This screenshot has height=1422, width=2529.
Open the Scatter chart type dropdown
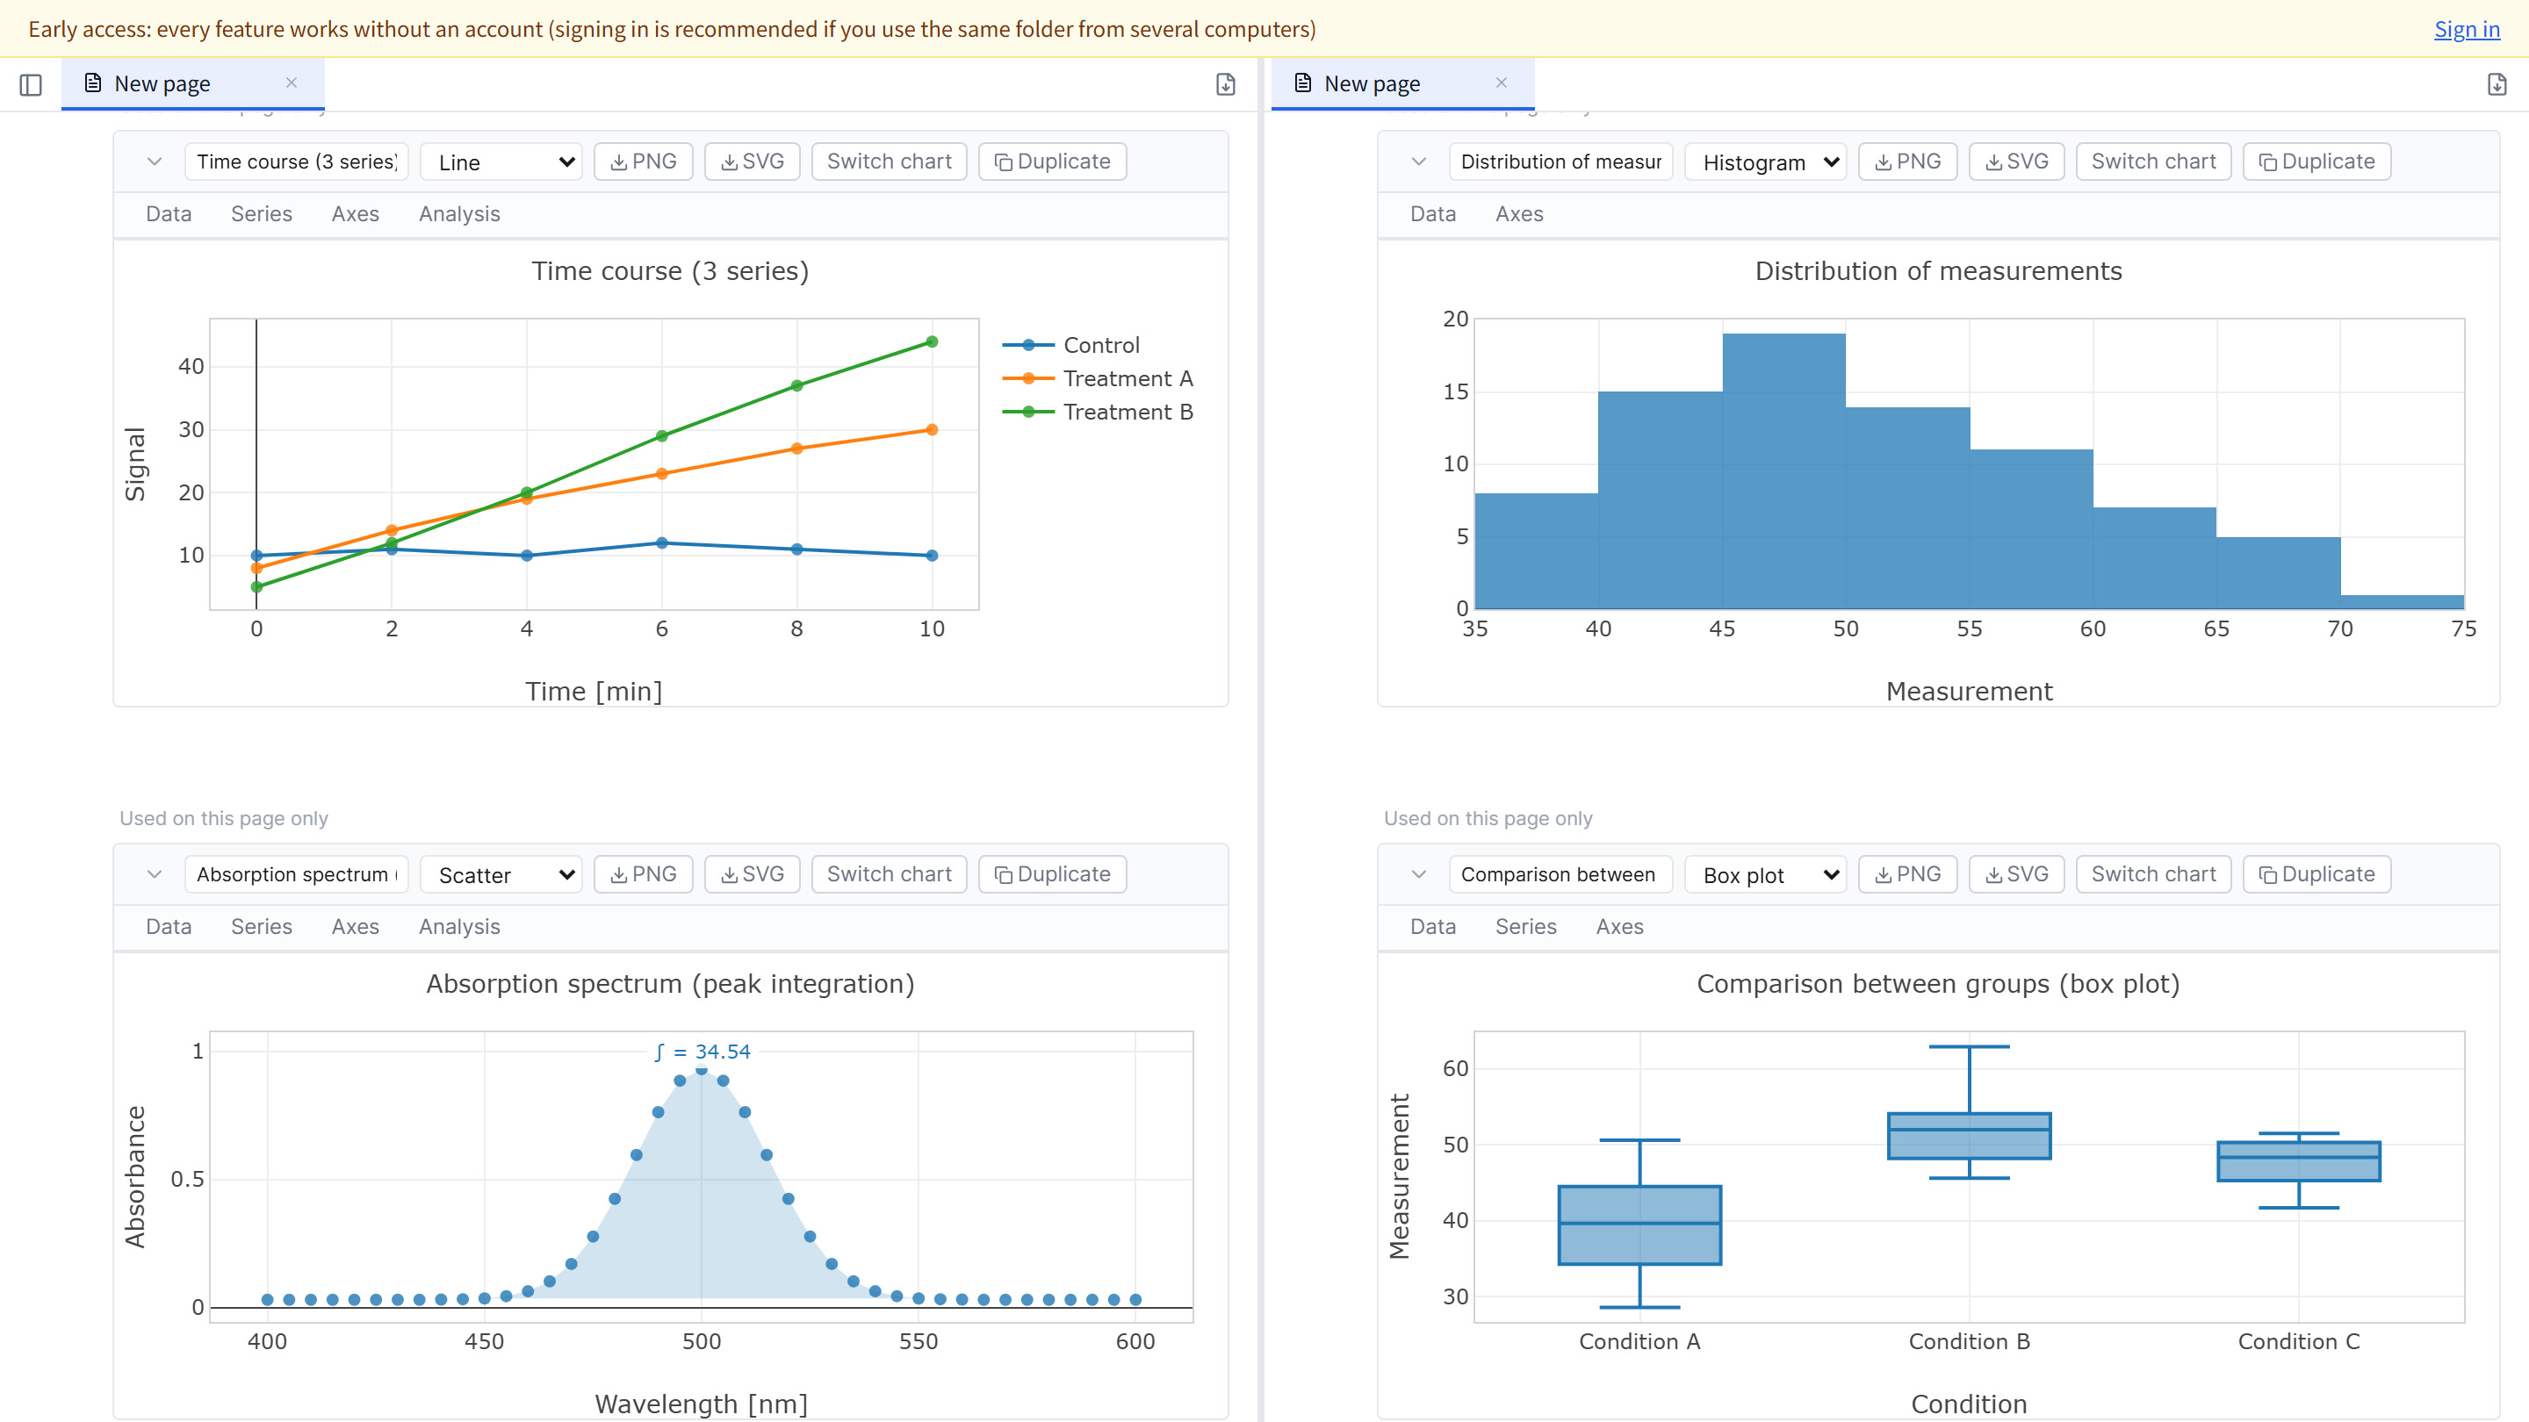coord(501,874)
